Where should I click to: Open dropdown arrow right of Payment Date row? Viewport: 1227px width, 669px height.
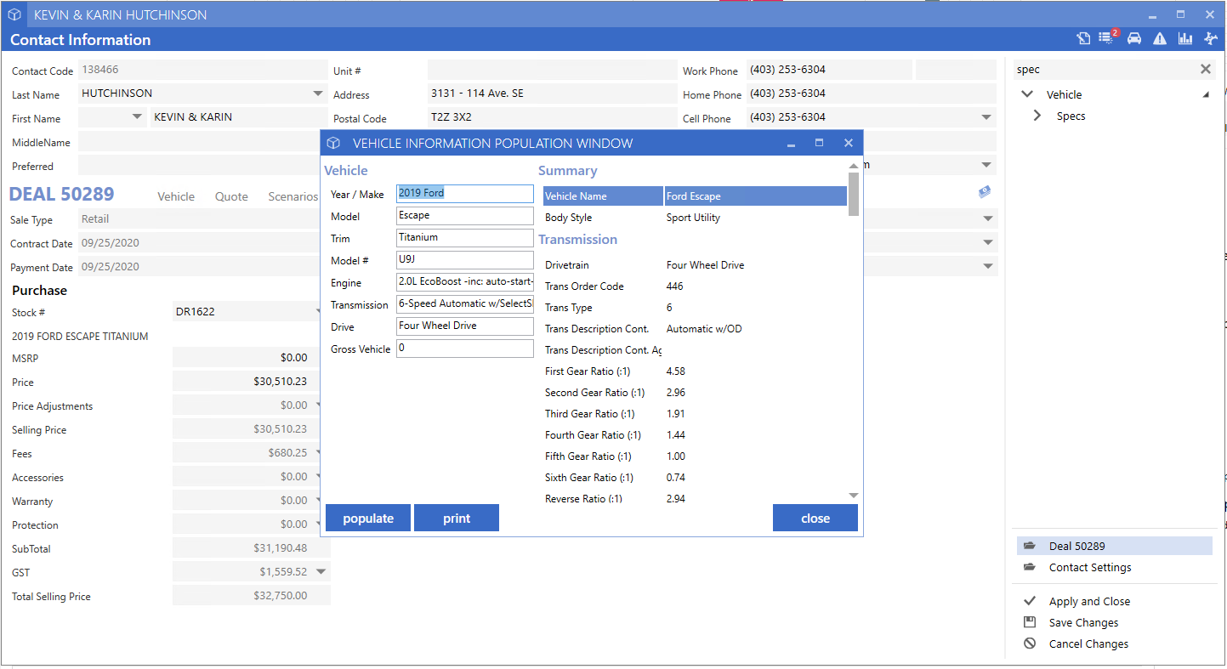[x=987, y=266]
